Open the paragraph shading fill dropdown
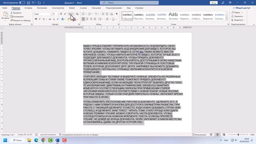 110,19
